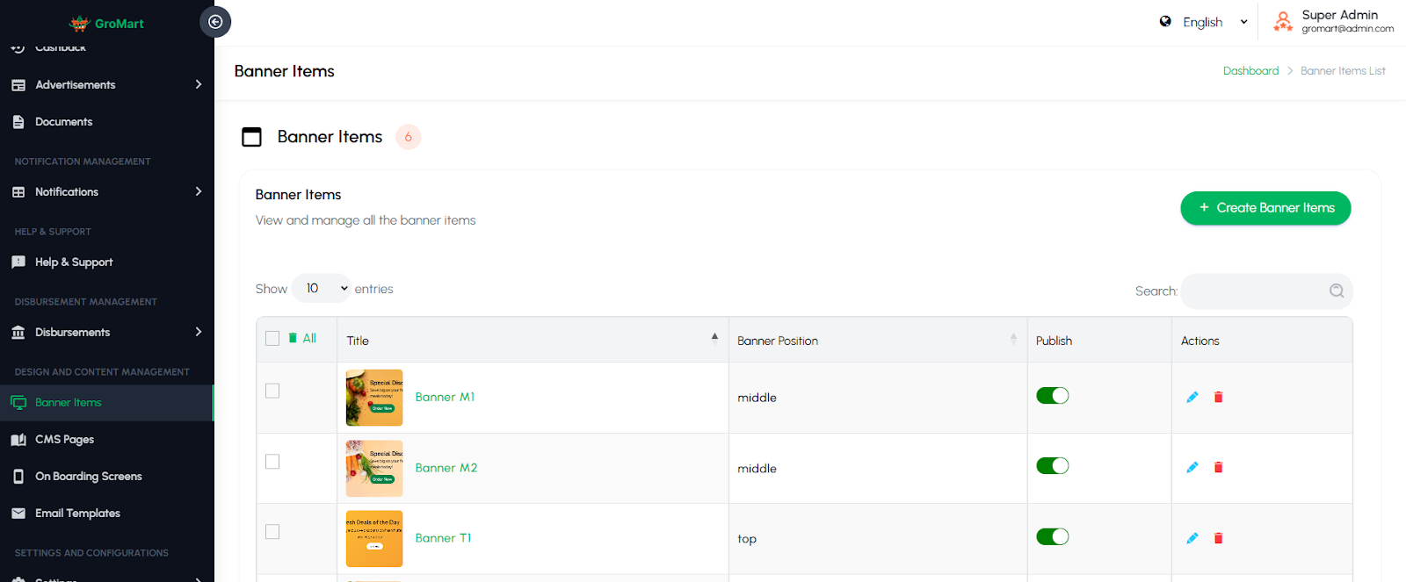Image resolution: width=1406 pixels, height=582 pixels.
Task: Go to On Boarding Screens menu item
Action: [x=88, y=477]
